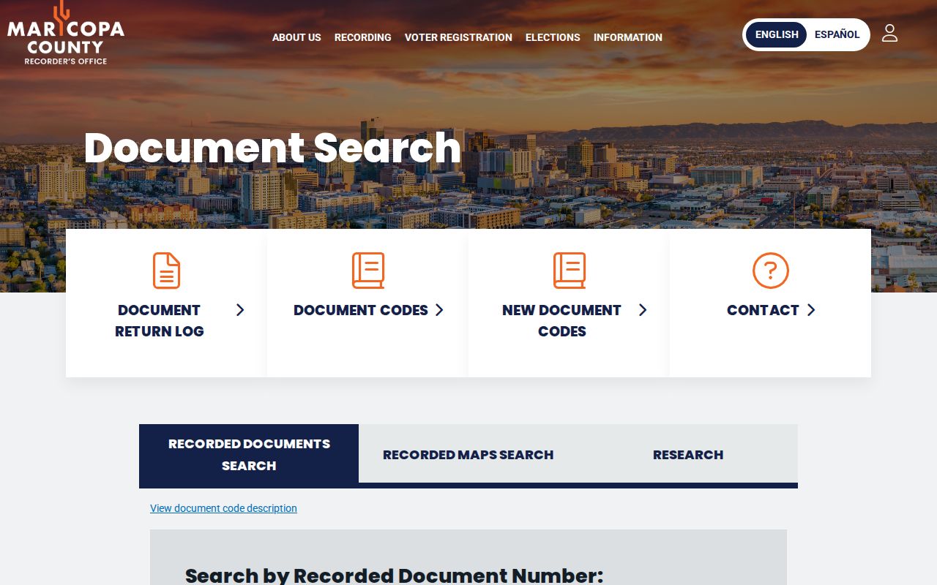
Task: Open the Document Codes link
Action: pos(361,310)
